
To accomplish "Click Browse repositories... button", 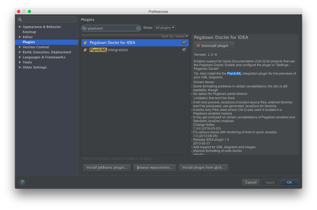I will tap(155, 167).
